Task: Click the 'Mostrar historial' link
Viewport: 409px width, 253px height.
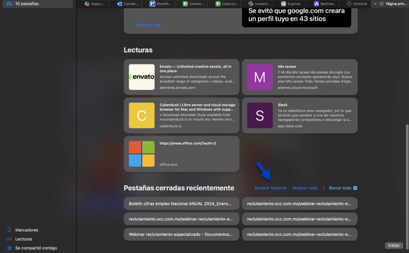Action: click(271, 188)
